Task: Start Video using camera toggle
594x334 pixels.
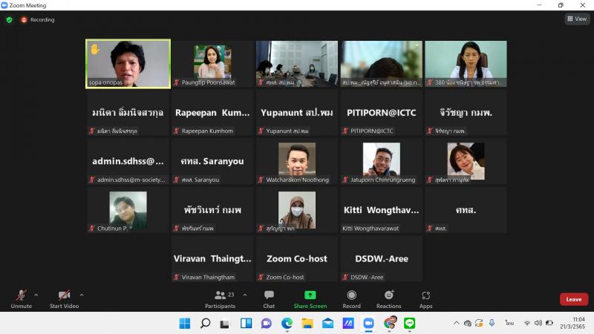Action: (64, 299)
